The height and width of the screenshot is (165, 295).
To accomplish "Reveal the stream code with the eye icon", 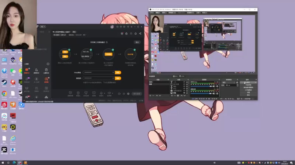I will point(113,78).
